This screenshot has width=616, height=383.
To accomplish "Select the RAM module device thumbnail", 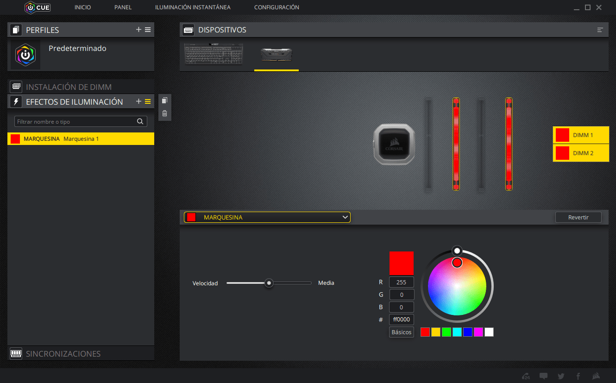I will [x=277, y=55].
